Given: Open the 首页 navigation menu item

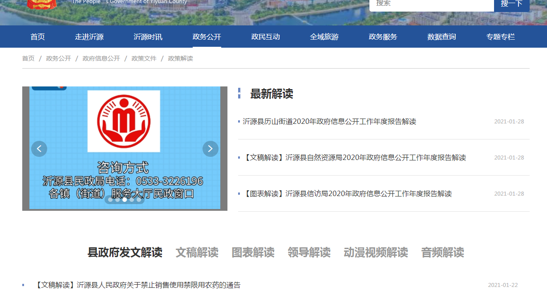Looking at the screenshot, I should click(x=38, y=37).
